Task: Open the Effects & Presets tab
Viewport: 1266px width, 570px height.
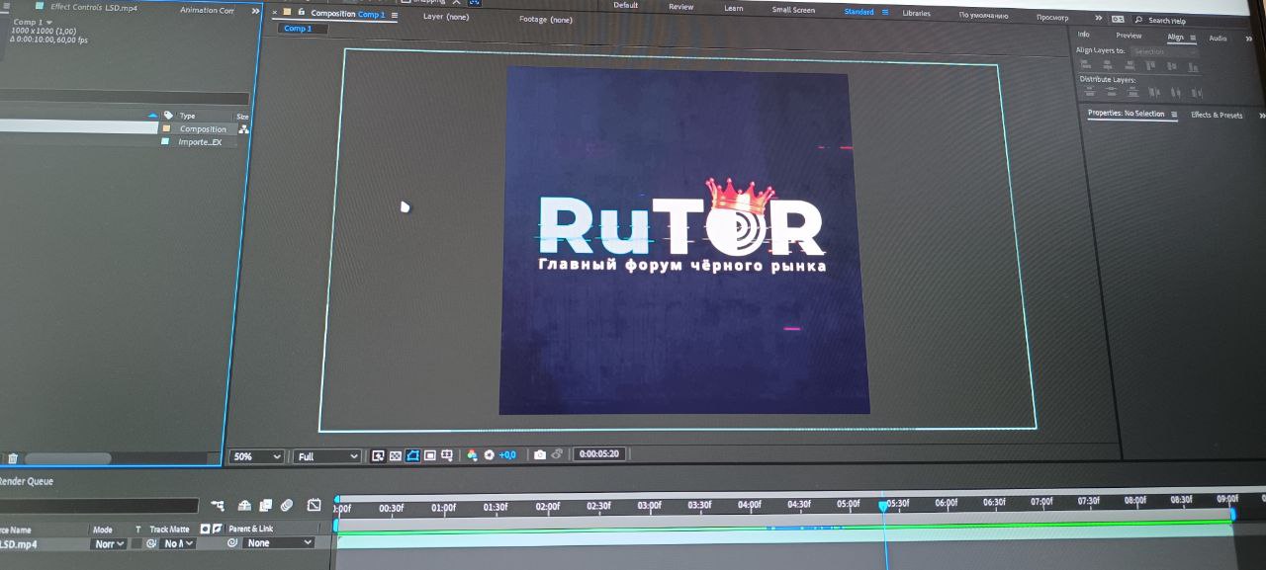Action: pos(1216,115)
